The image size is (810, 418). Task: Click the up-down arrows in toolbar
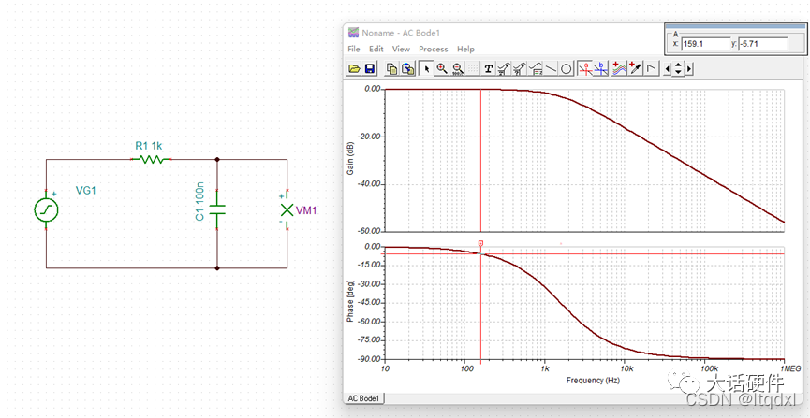pyautogui.click(x=678, y=68)
